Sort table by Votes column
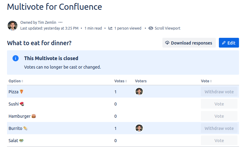The width and height of the screenshot is (250, 147). click(121, 81)
